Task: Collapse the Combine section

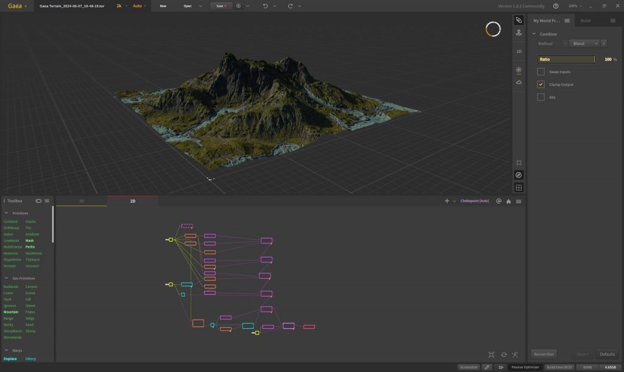Action: (x=534, y=33)
